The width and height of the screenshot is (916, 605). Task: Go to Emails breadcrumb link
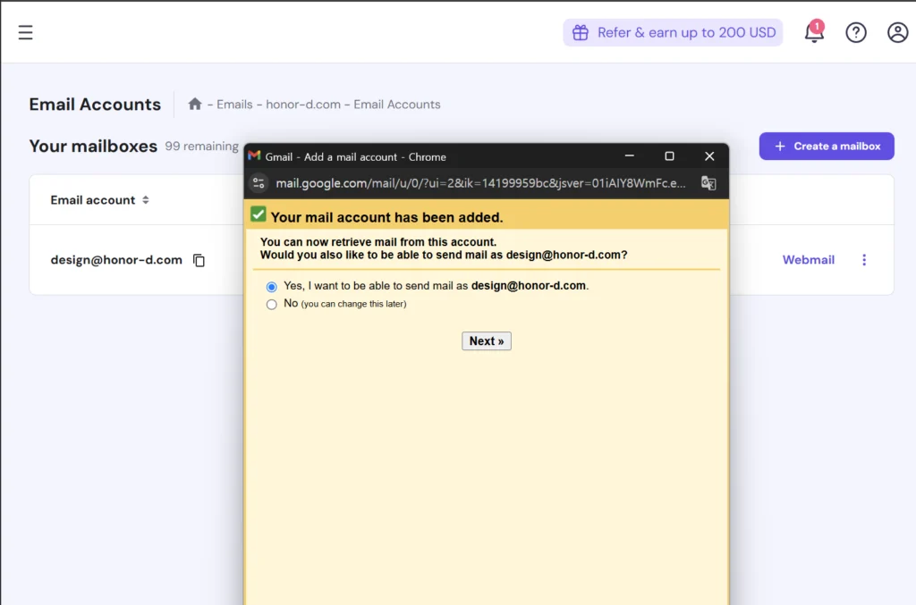[x=234, y=105]
